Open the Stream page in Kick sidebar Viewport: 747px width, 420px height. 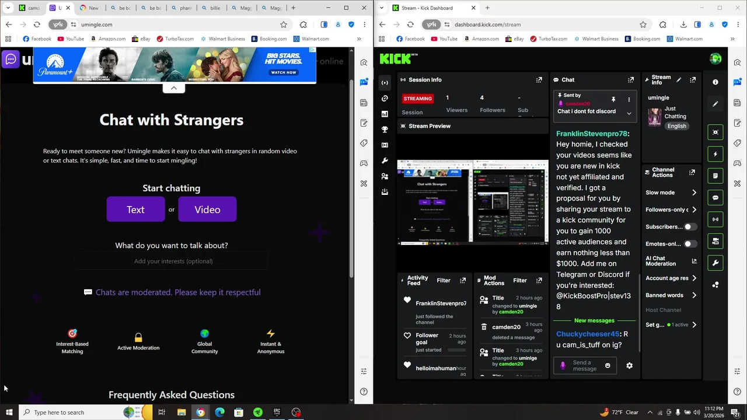tap(385, 83)
